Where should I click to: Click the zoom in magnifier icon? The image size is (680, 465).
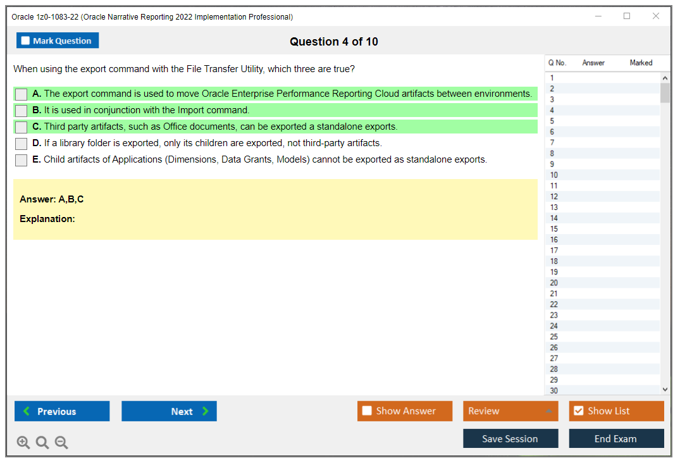23,442
